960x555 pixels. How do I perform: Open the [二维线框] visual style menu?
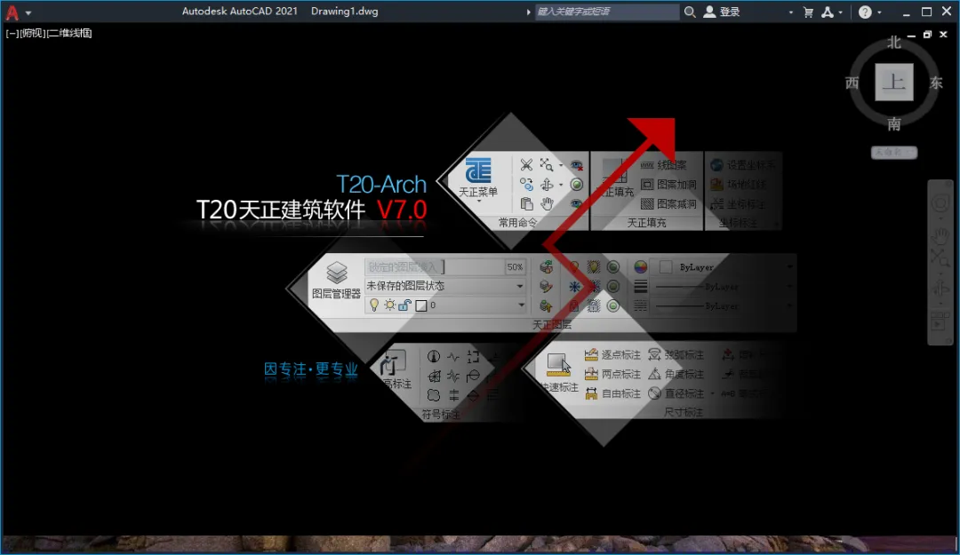click(x=69, y=33)
